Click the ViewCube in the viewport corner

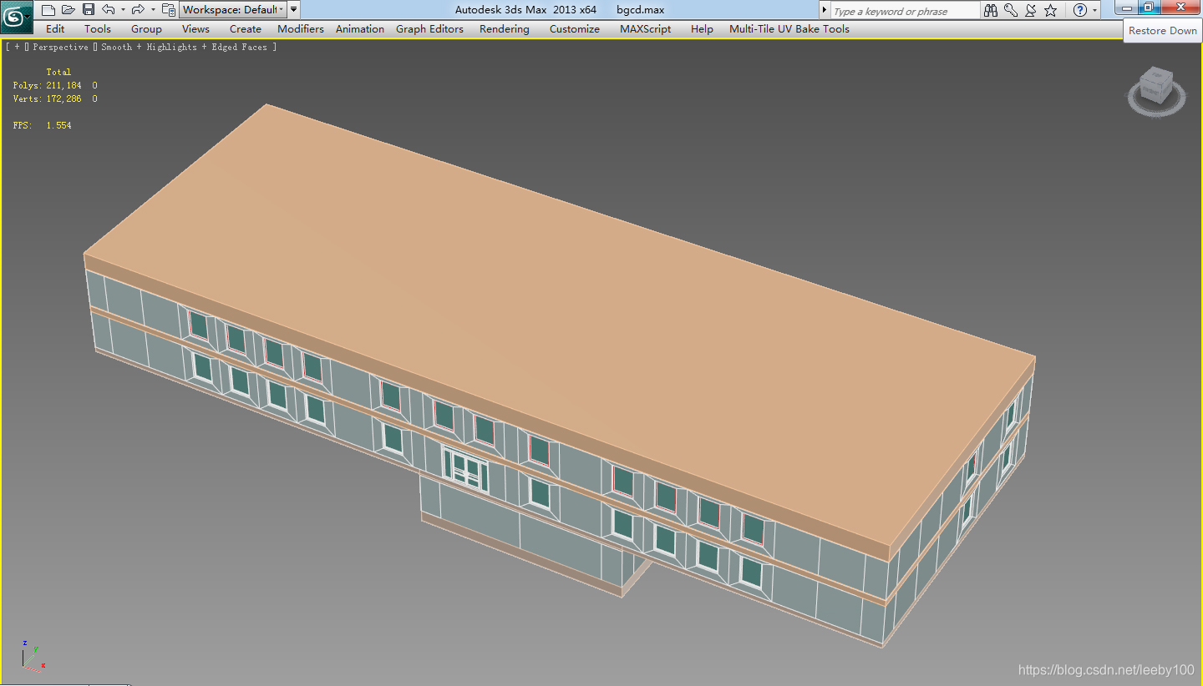(1156, 89)
